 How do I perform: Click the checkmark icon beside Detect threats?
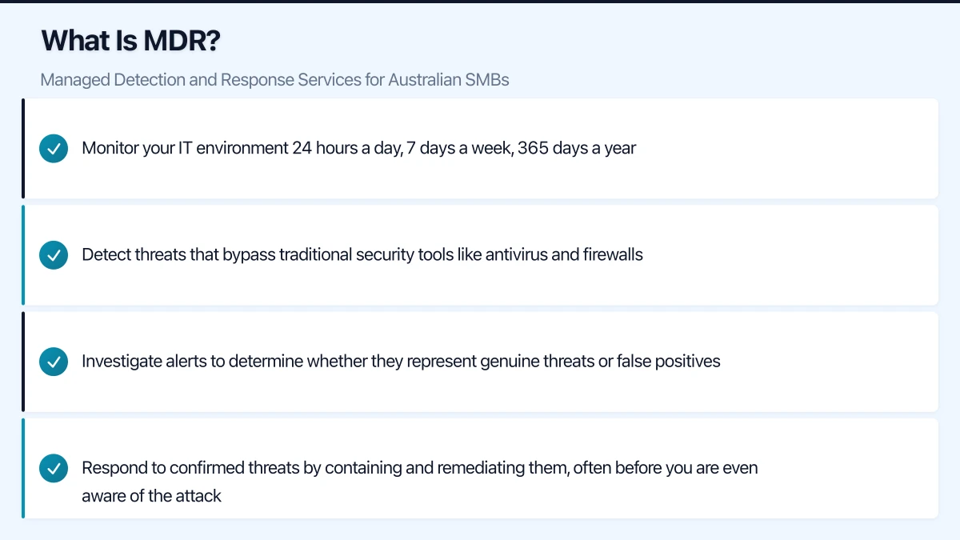pyautogui.click(x=54, y=255)
